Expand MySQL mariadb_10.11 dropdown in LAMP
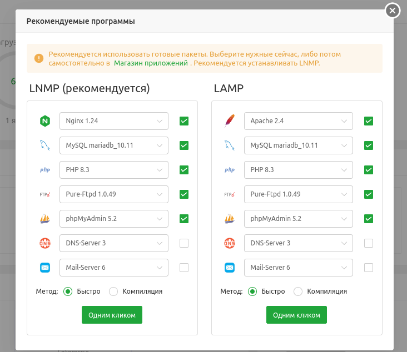Screen dimensions: 407x352 click(x=298, y=145)
